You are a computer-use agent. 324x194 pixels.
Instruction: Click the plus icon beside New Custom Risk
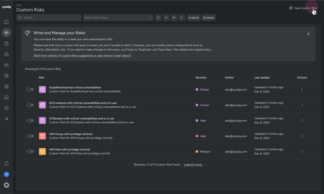point(291,8)
